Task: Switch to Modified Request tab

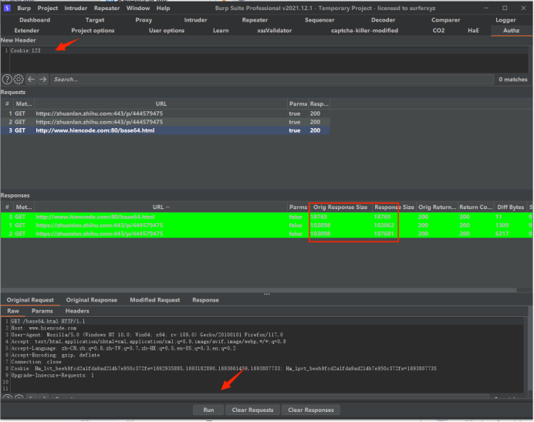Action: pos(153,299)
